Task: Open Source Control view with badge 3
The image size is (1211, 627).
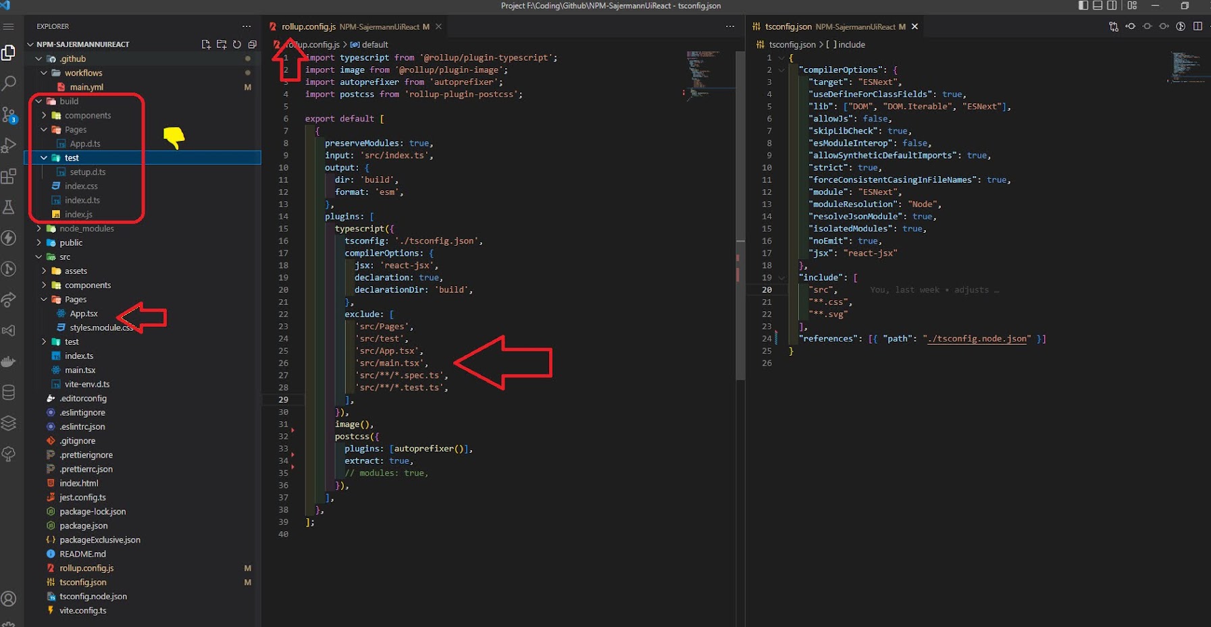Action: coord(9,115)
